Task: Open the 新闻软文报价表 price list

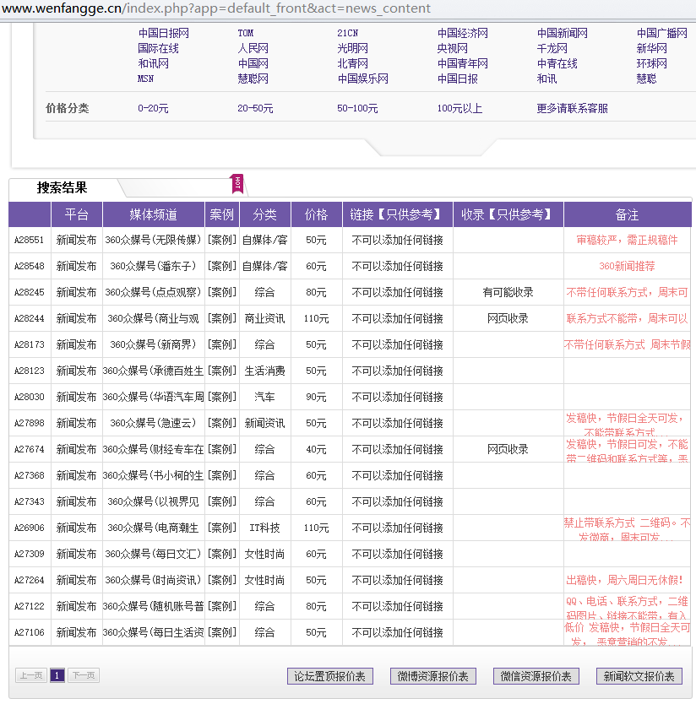Action: (x=639, y=676)
